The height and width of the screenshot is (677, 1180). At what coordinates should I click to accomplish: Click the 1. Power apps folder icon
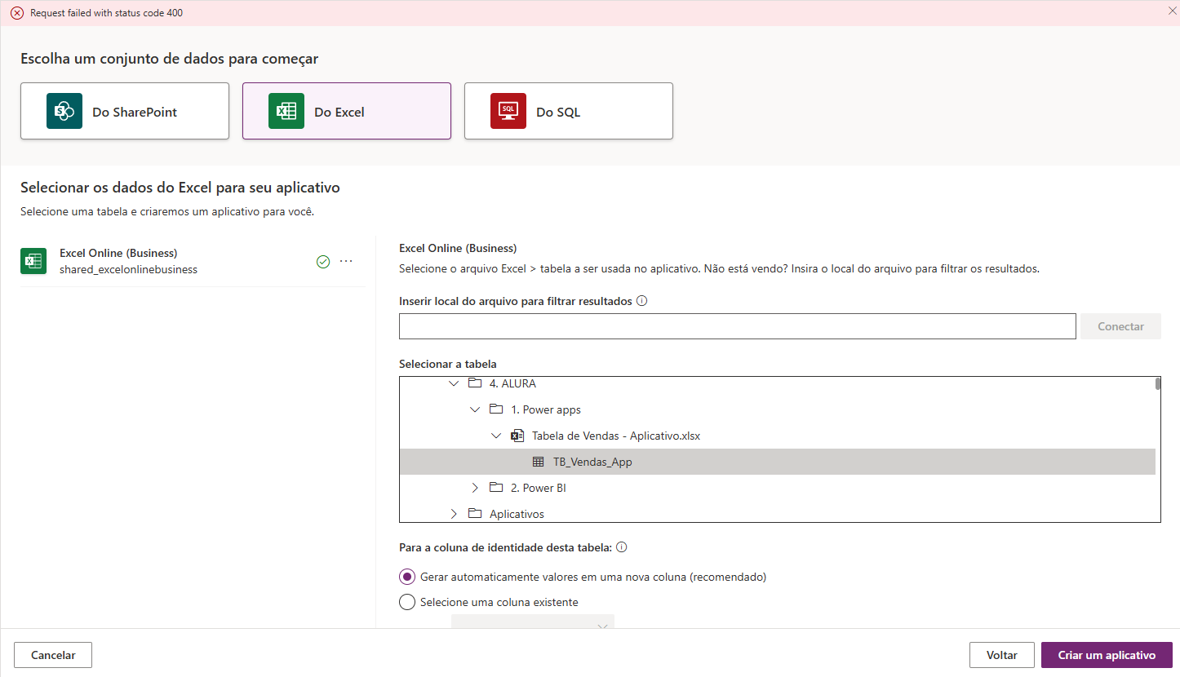(496, 409)
